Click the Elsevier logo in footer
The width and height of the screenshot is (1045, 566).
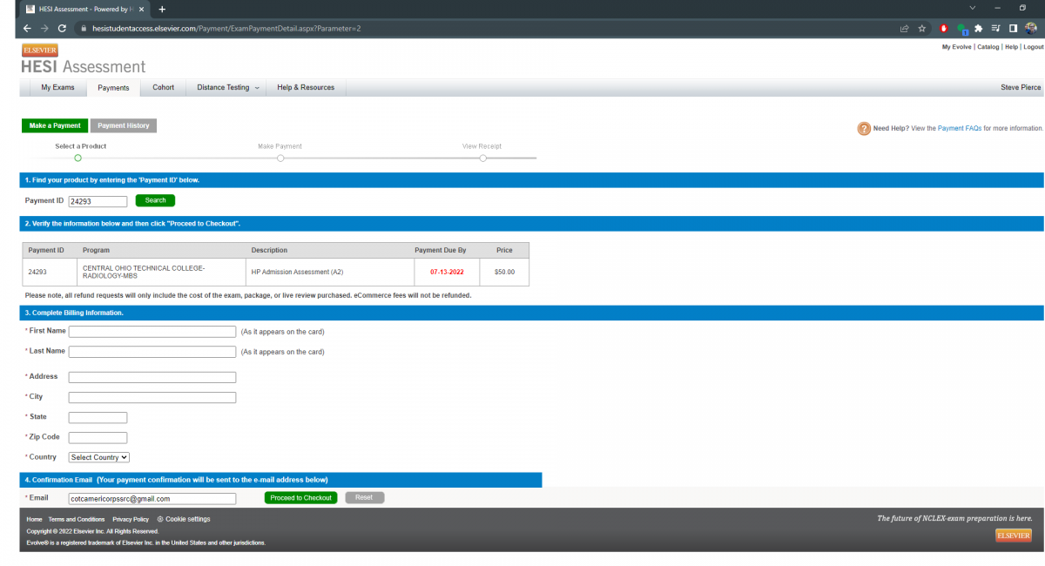click(1014, 536)
